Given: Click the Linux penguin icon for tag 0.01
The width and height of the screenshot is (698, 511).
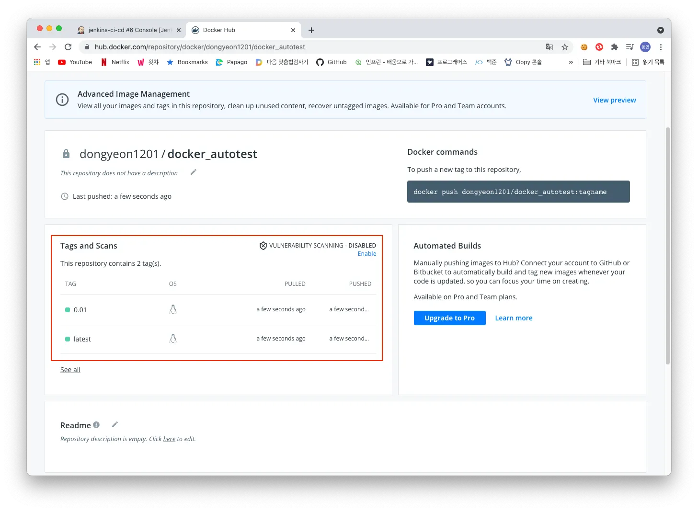Looking at the screenshot, I should pyautogui.click(x=173, y=309).
